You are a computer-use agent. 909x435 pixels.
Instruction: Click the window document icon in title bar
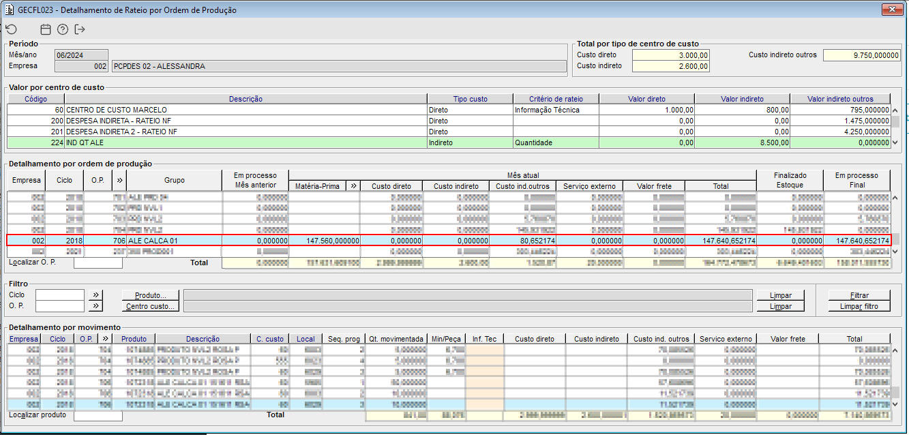tap(9, 10)
